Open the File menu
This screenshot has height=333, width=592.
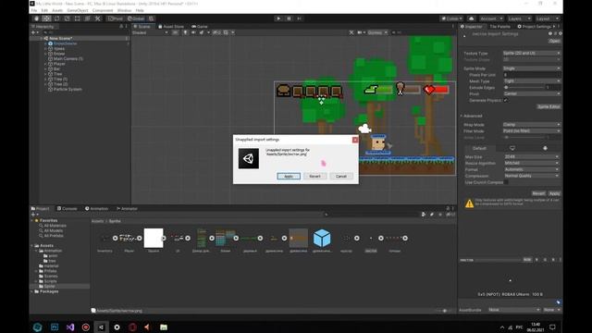(x=34, y=10)
